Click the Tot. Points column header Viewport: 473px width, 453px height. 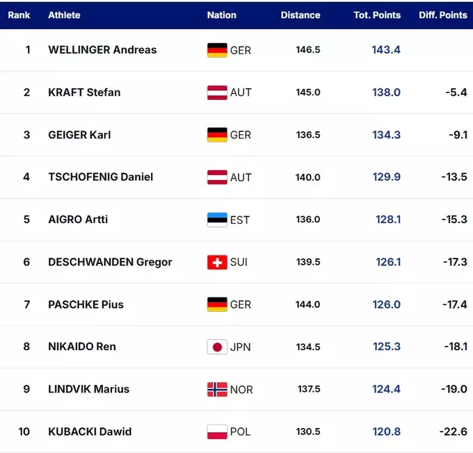click(x=377, y=15)
